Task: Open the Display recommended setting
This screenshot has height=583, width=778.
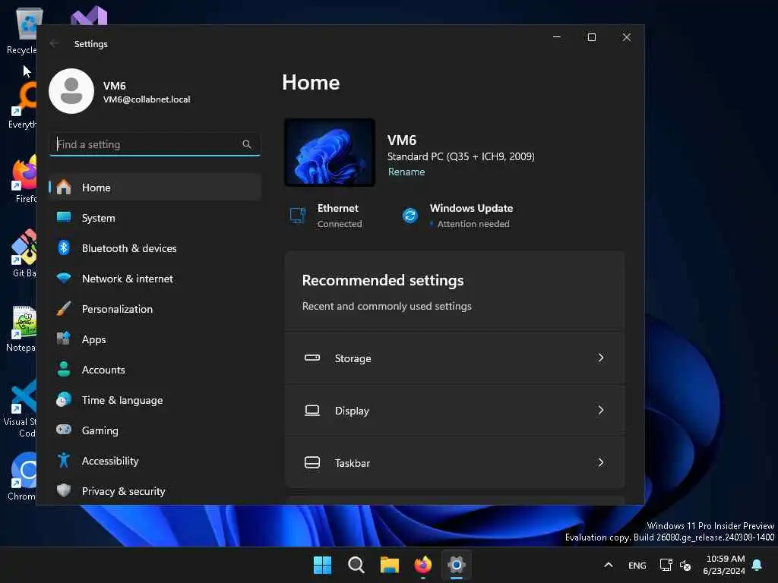Action: [454, 411]
